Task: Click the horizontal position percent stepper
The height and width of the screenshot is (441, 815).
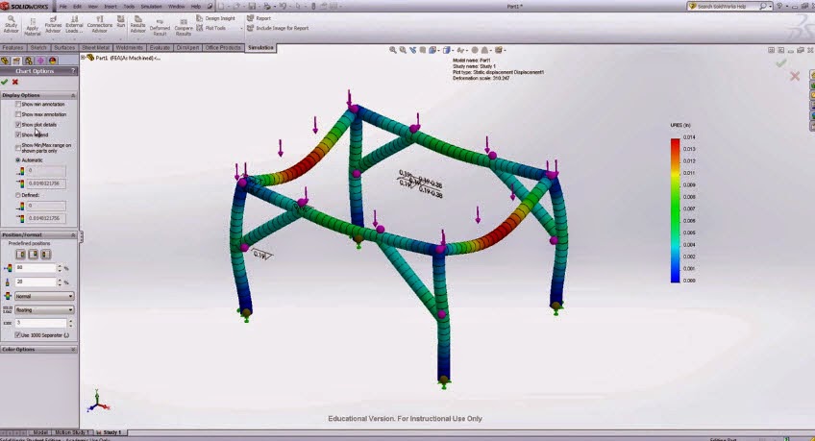Action: point(60,268)
